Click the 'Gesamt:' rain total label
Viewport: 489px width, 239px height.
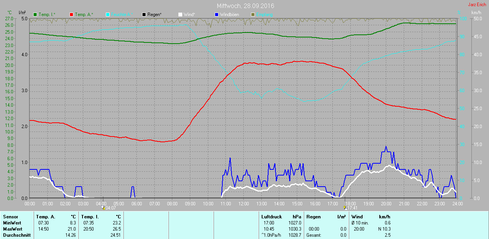pos(314,235)
